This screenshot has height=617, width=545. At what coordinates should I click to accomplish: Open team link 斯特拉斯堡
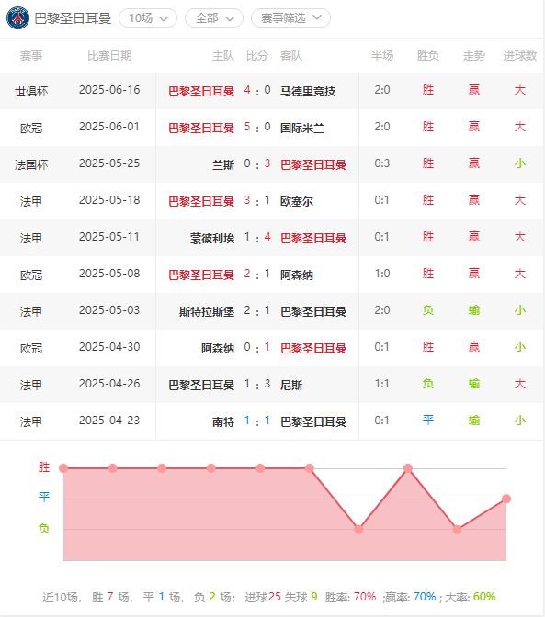pos(207,311)
